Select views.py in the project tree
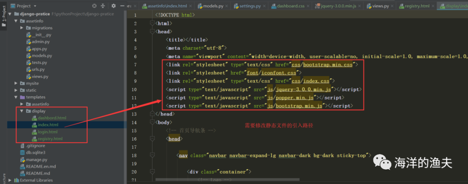 [40, 76]
